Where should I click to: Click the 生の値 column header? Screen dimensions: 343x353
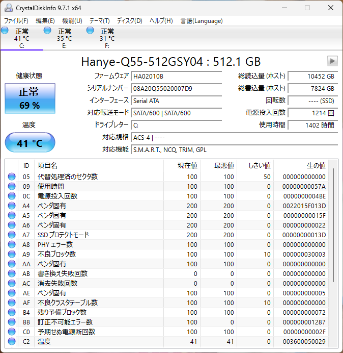click(x=301, y=165)
